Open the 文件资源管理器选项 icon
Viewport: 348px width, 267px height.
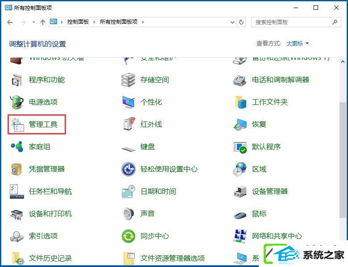click(x=129, y=258)
